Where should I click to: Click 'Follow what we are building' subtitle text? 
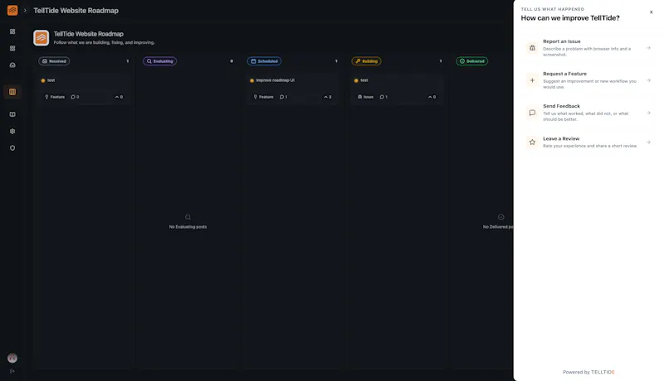(x=105, y=43)
